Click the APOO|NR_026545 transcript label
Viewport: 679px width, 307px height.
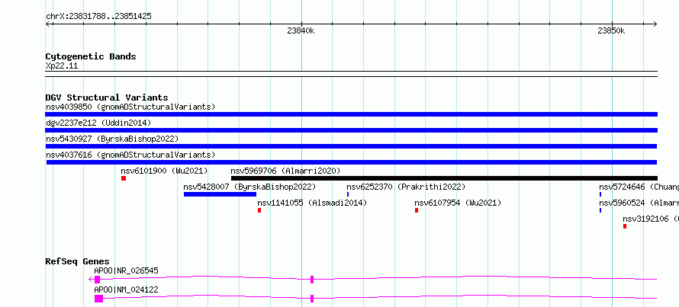pos(126,270)
